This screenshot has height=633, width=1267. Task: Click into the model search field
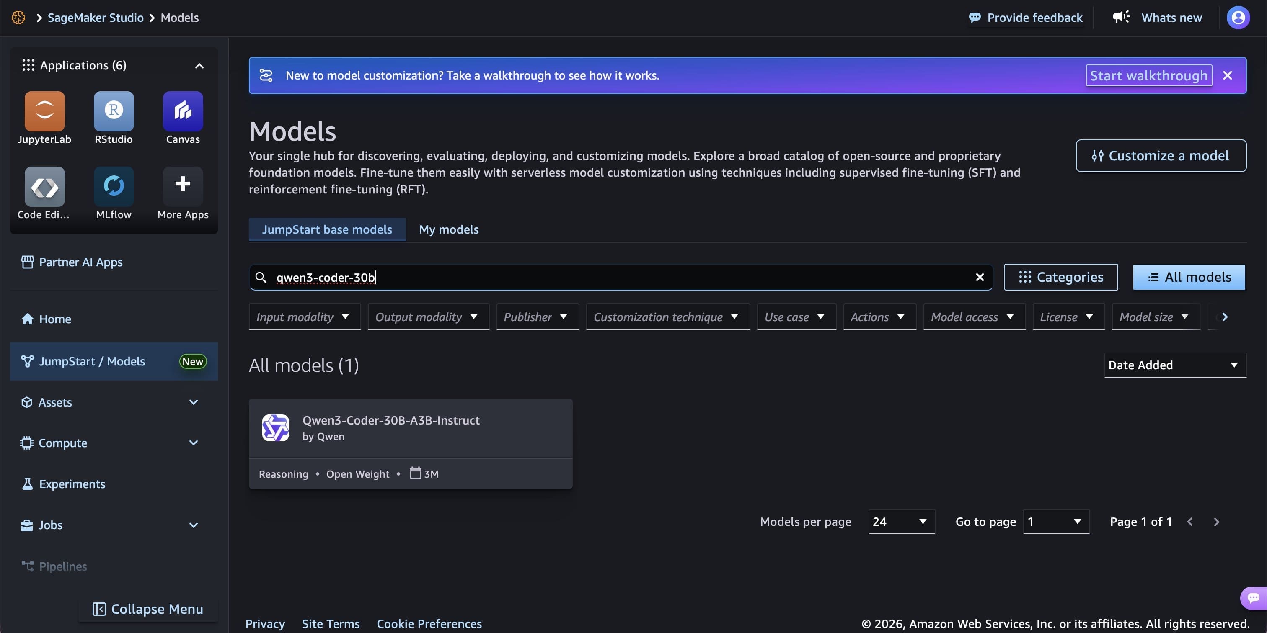click(621, 277)
